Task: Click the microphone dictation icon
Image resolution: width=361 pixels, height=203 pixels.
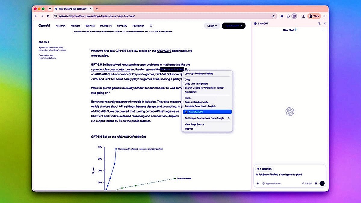Action: [316, 183]
